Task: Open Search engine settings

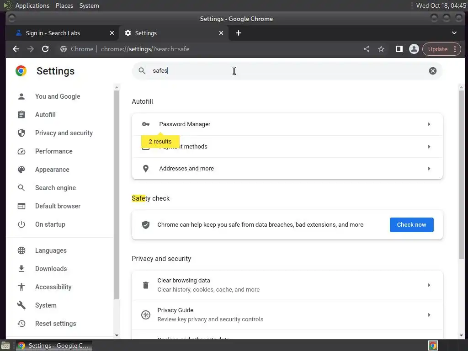Action: pos(55,188)
